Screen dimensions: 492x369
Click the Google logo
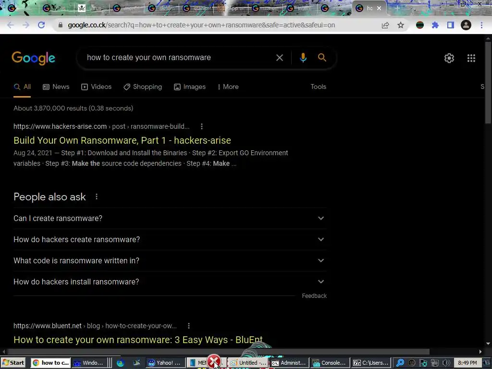click(34, 58)
